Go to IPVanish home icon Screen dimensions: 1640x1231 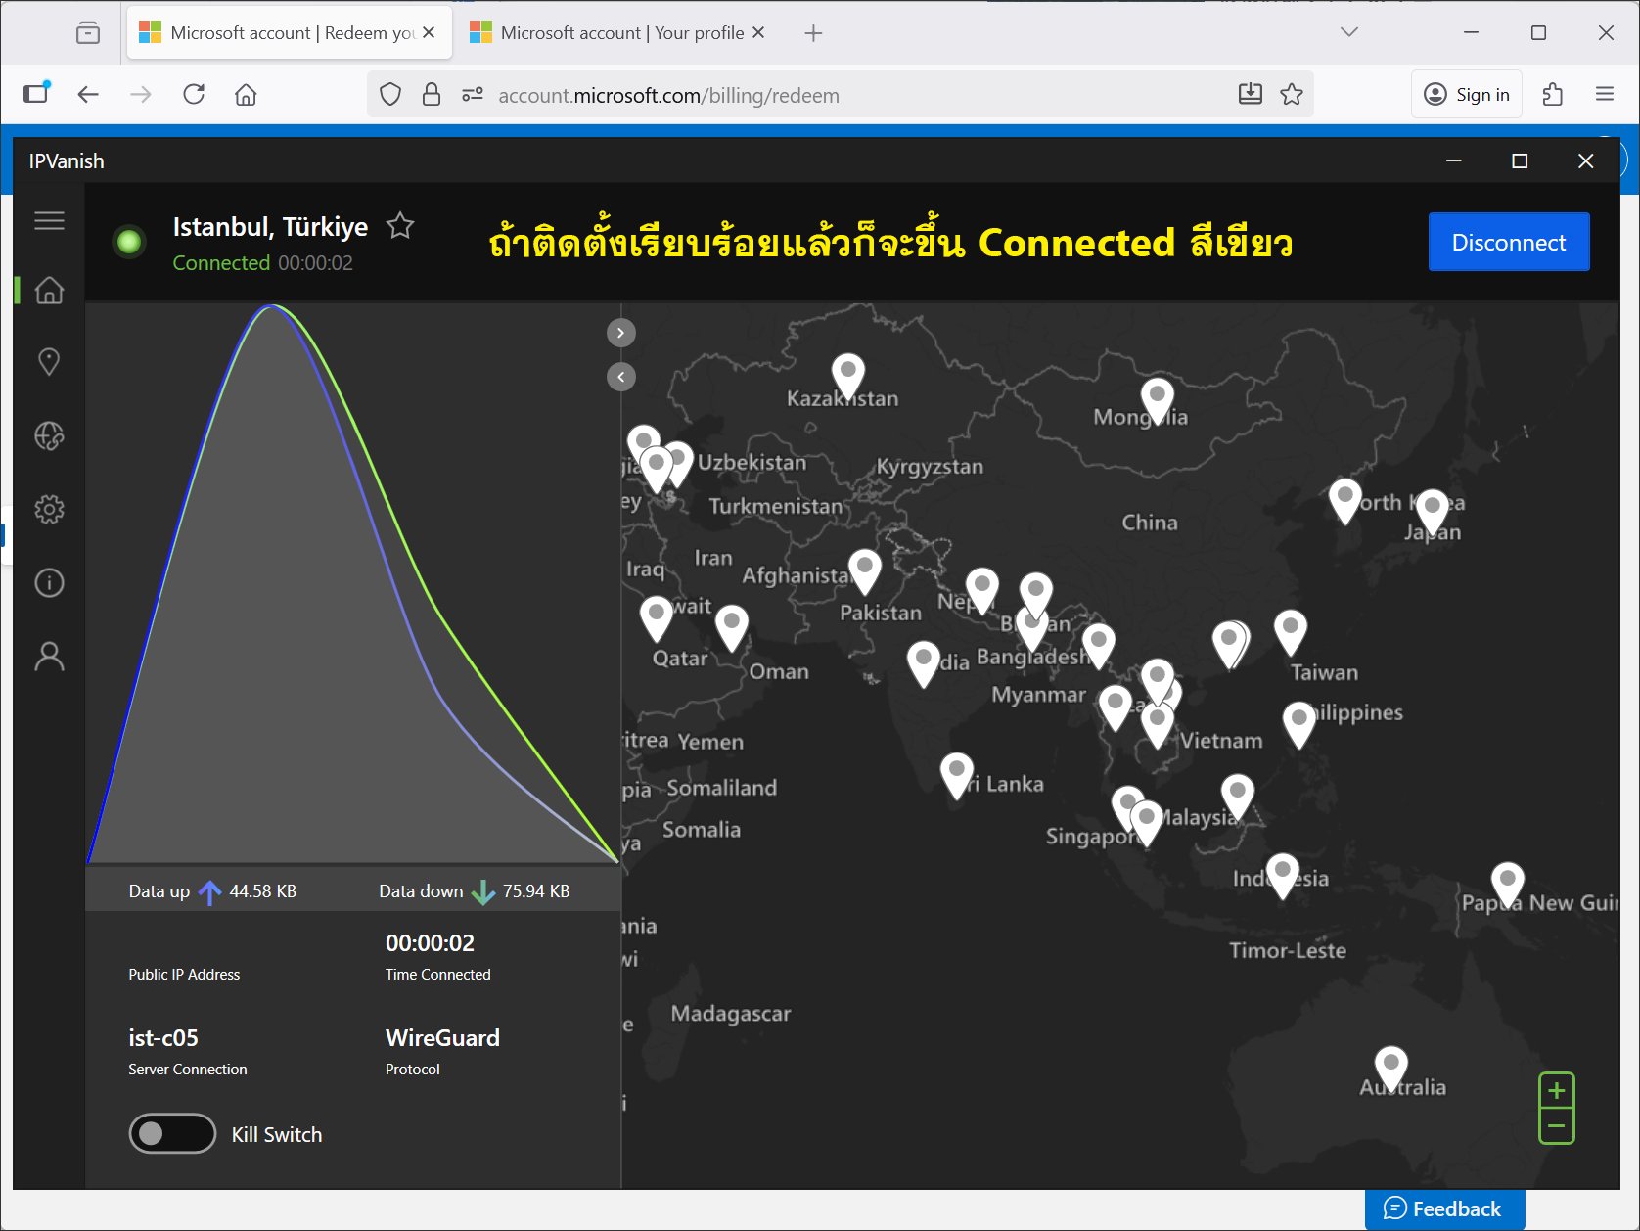pos(49,290)
